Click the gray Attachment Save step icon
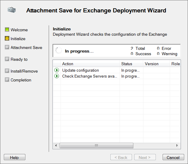188x164 pixels. point(7,47)
